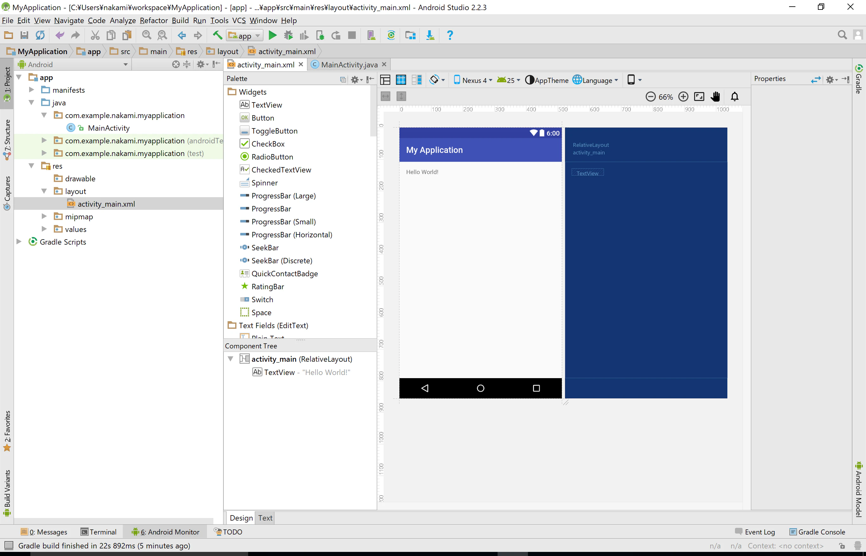Viewport: 866px width, 556px height.
Task: Click the Find magnifier icon in the toolbar
Action: coord(146,35)
